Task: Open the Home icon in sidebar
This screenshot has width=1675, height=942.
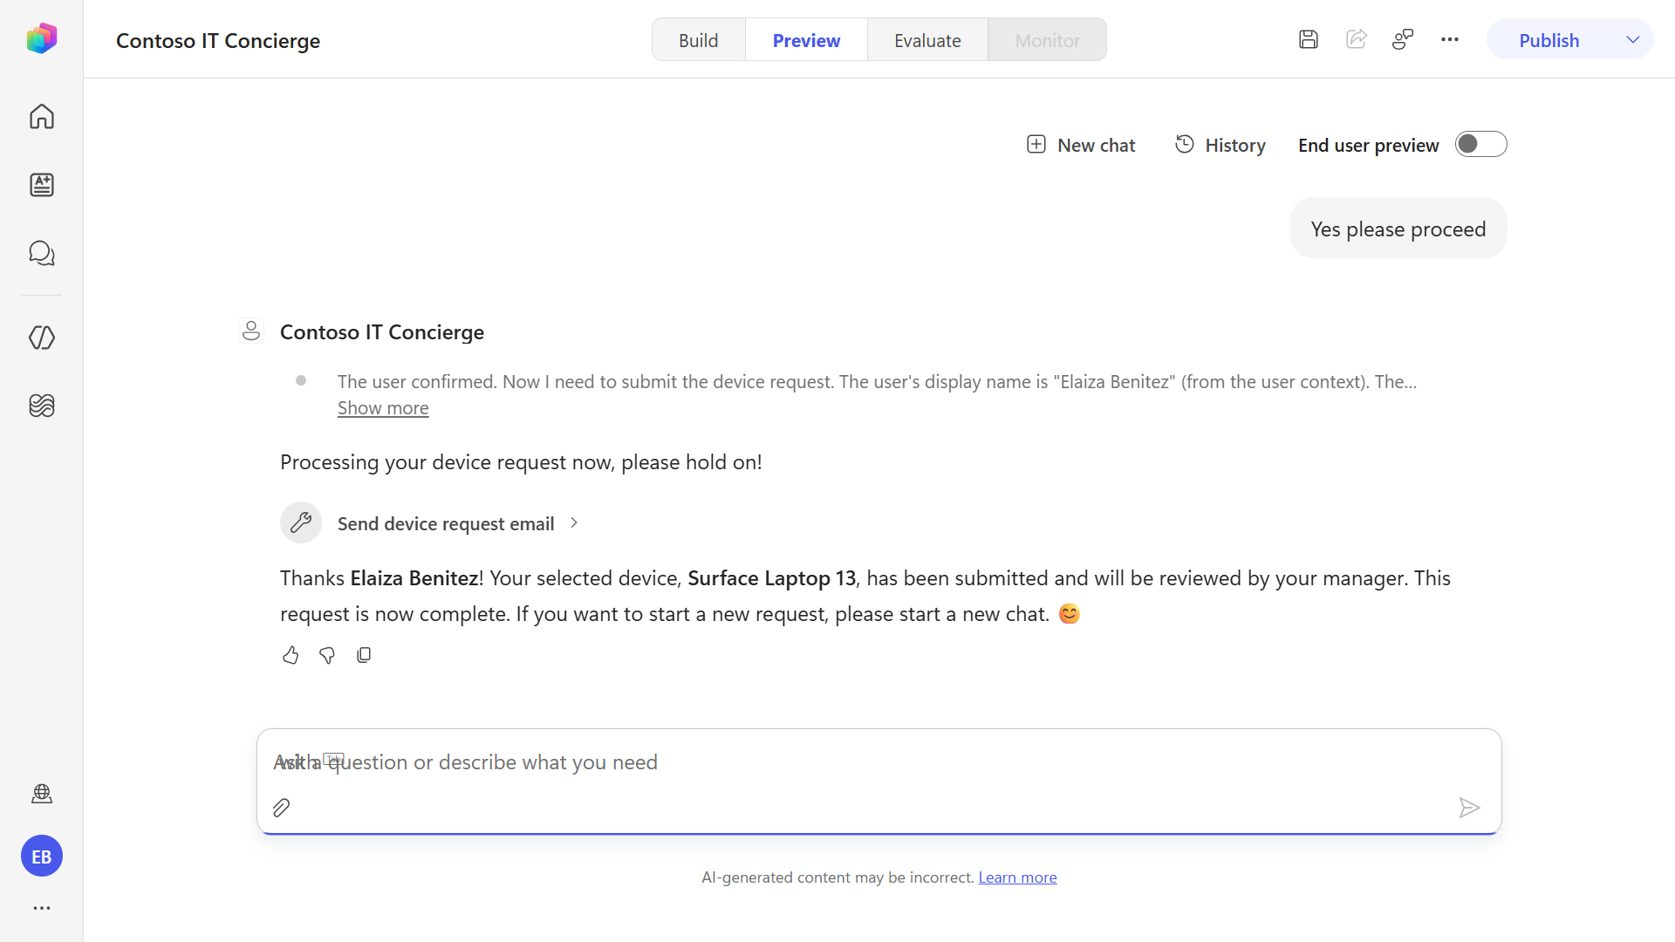Action: tap(41, 116)
